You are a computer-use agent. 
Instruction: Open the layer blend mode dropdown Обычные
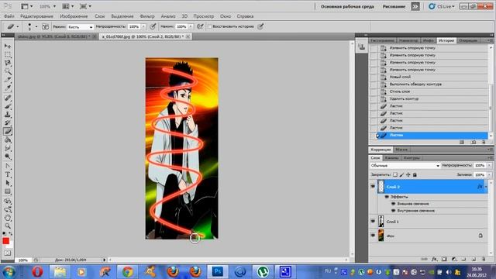(x=405, y=165)
